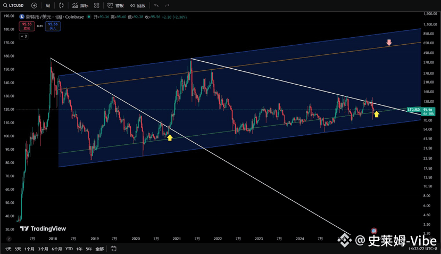This screenshot has width=441, height=254.
Task: Click the blue 95.56 buy button
Action: pyautogui.click(x=53, y=26)
